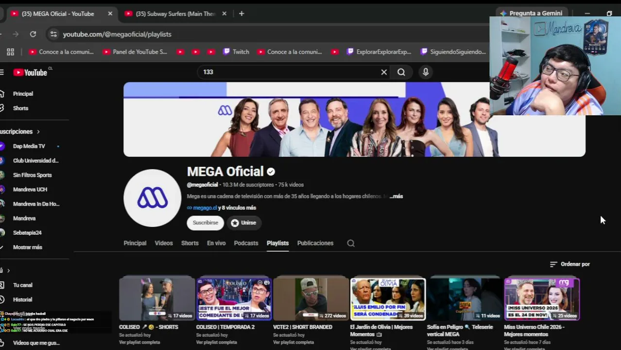Close the Subway Surfers tab

[x=224, y=14]
